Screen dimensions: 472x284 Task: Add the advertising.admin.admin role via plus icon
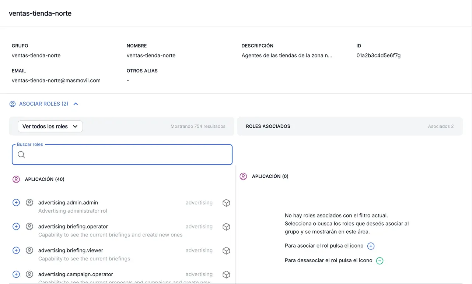[16, 203]
